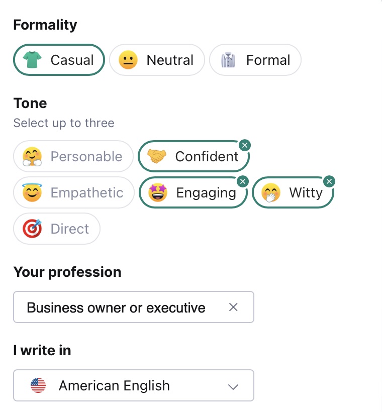
Task: Select Direct as a tone
Action: tap(57, 229)
